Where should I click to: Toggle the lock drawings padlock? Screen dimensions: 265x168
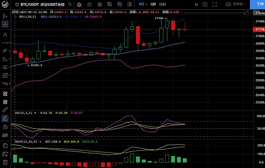point(5,127)
